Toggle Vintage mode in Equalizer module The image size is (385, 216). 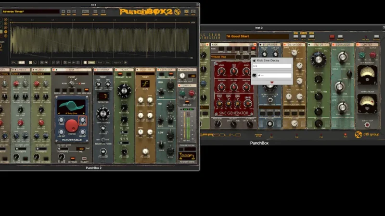(x=171, y=74)
